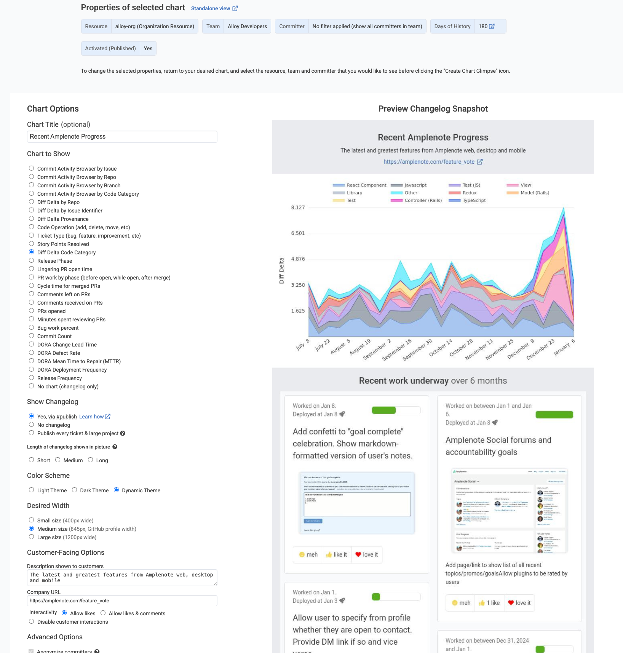Choose Story Points Resolved chart option
This screenshot has height=653, width=623.
coord(32,244)
